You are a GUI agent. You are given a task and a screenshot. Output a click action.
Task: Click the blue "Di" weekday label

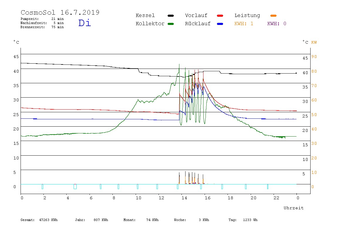85,23
